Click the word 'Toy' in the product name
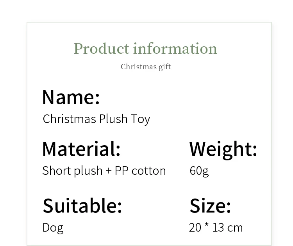Image resolution: width=293 pixels, height=246 pixels. 140,119
